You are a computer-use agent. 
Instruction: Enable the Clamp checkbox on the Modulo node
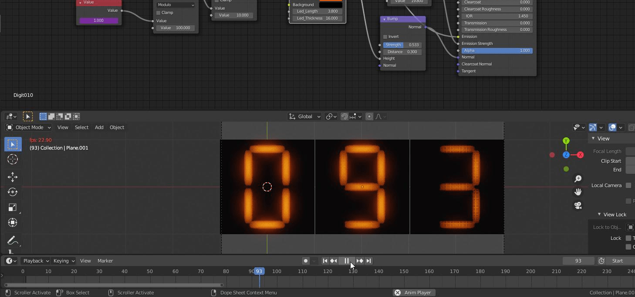(x=159, y=12)
